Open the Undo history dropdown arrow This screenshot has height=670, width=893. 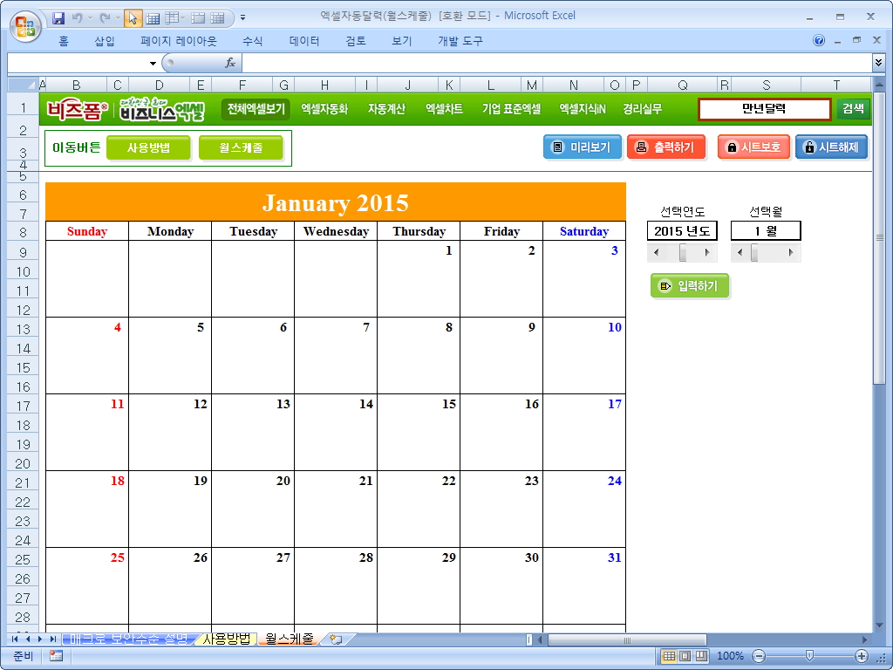tap(90, 18)
